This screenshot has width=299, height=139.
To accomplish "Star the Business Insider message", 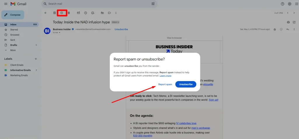I will [x=274, y=29].
